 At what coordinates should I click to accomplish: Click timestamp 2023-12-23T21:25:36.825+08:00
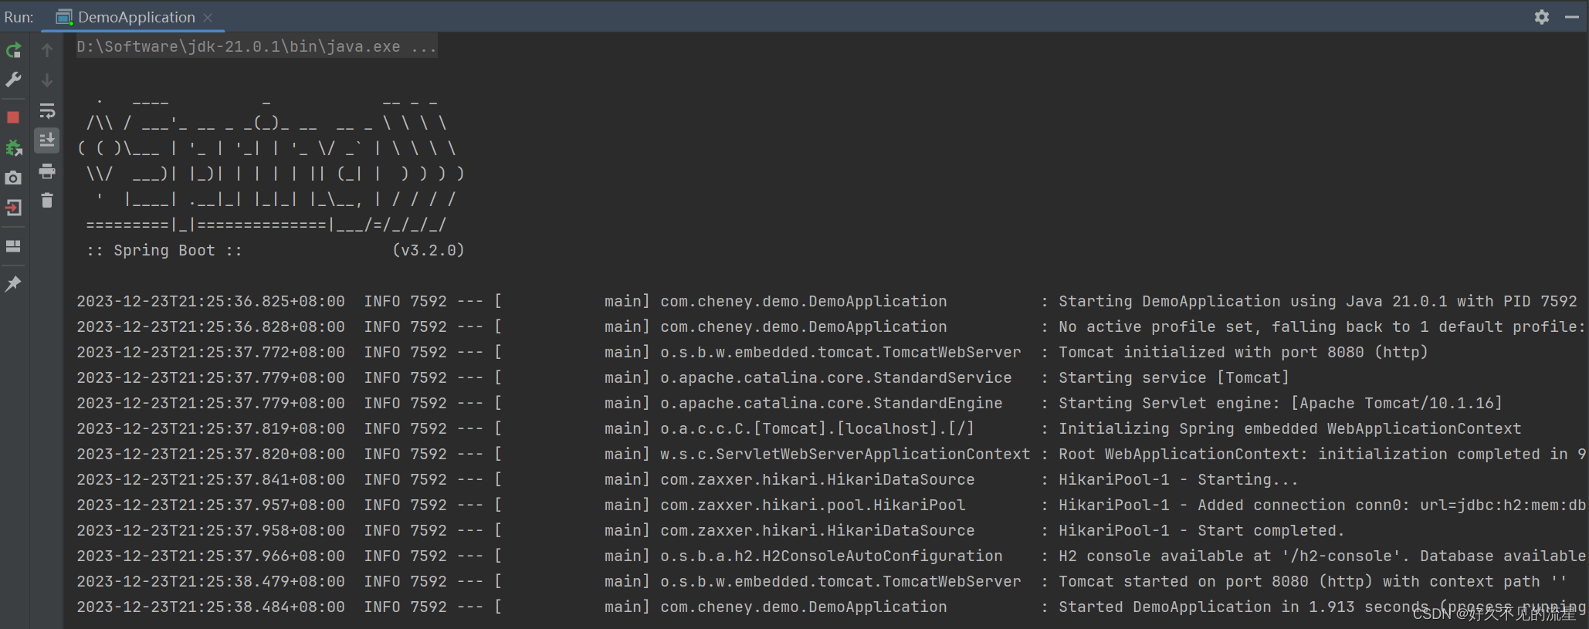(x=211, y=301)
